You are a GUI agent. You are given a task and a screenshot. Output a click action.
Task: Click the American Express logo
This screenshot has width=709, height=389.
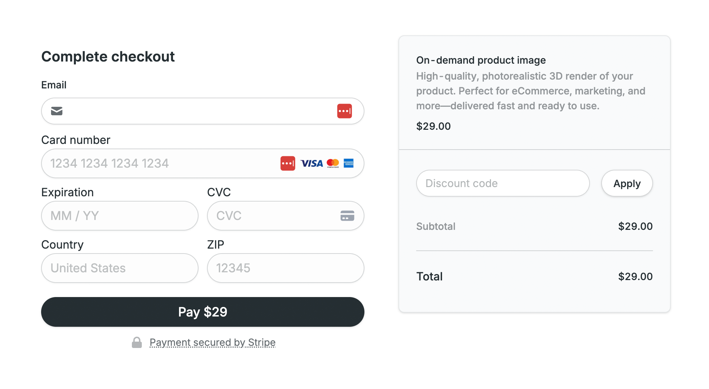click(x=348, y=163)
